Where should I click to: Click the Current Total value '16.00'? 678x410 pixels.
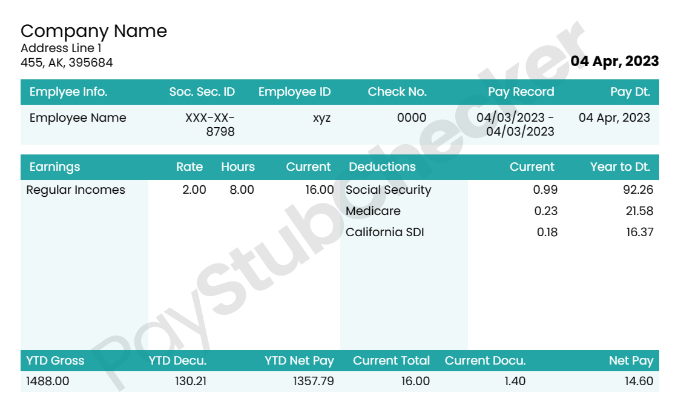point(415,382)
